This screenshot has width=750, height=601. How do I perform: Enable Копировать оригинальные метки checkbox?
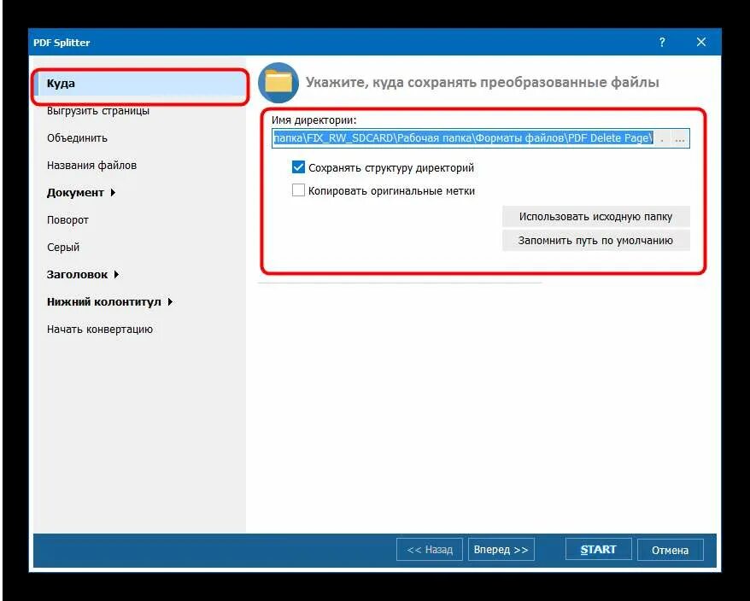pos(298,190)
